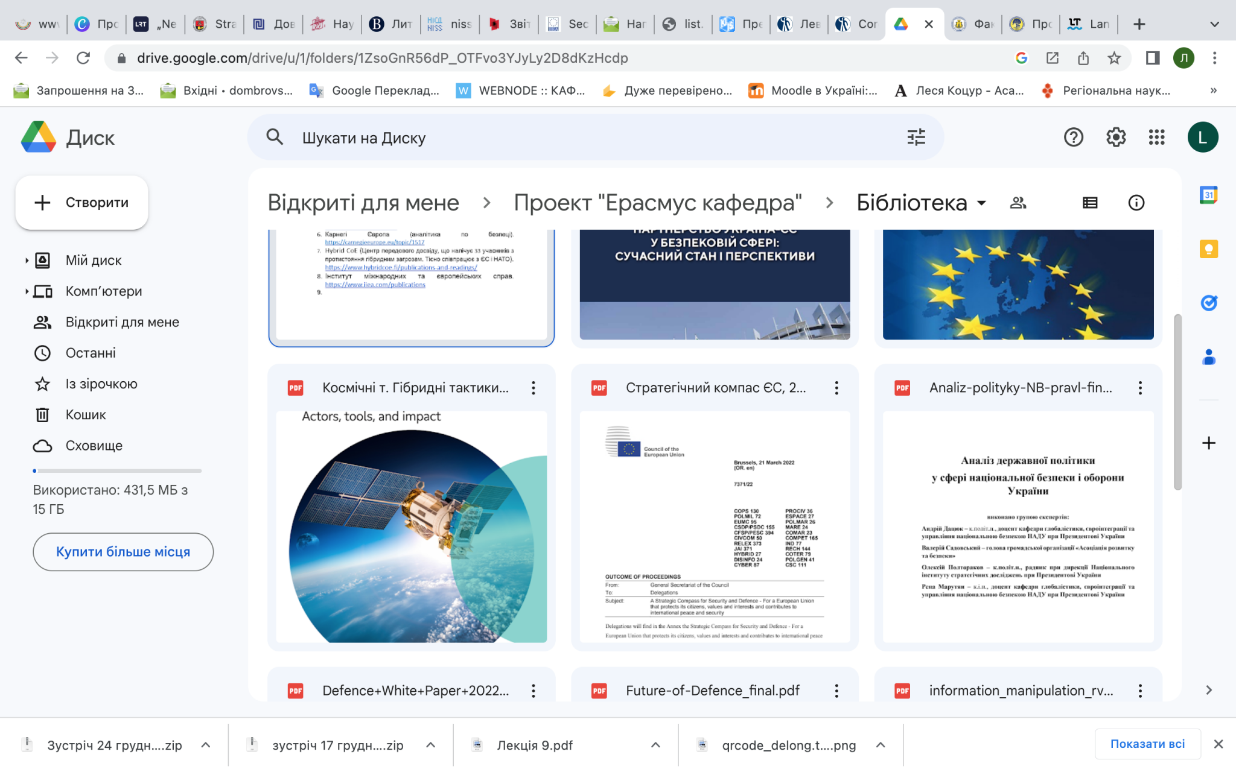
Task: Click the file list vertical scrollbar
Action: click(x=1177, y=402)
